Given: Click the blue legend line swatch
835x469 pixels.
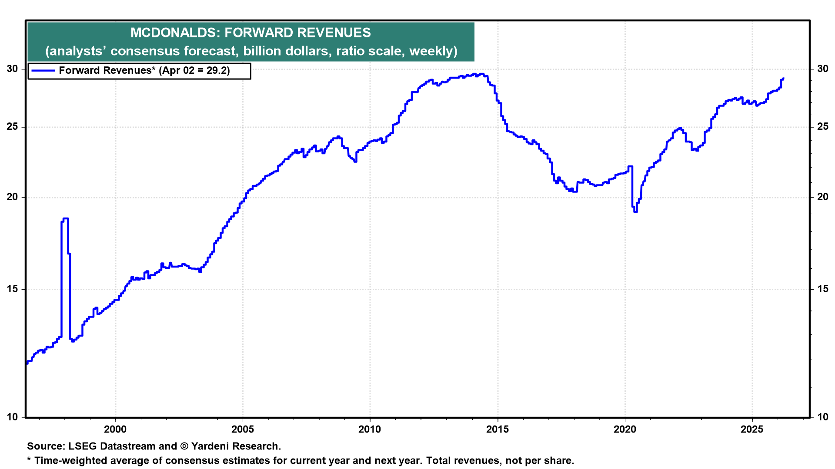Looking at the screenshot, I should (x=43, y=71).
